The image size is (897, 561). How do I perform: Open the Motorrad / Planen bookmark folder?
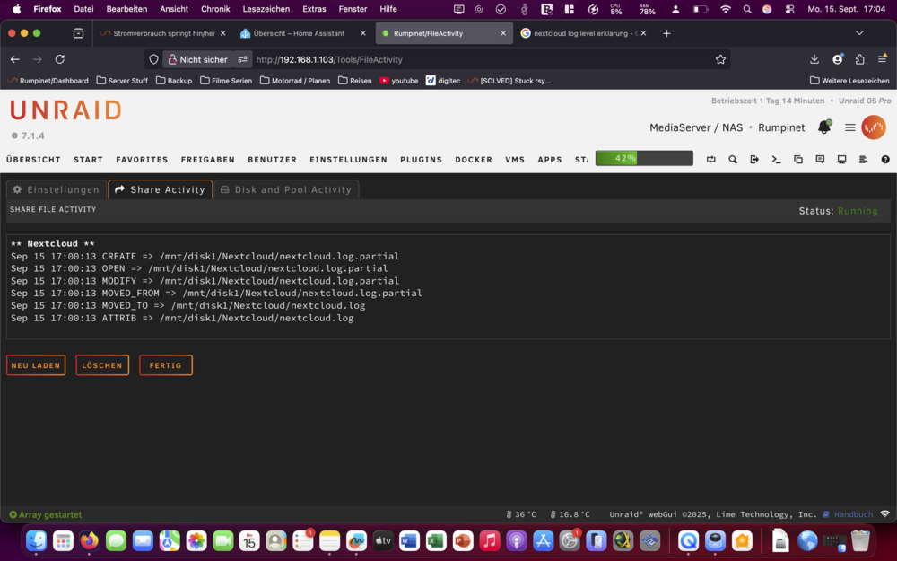(x=295, y=81)
